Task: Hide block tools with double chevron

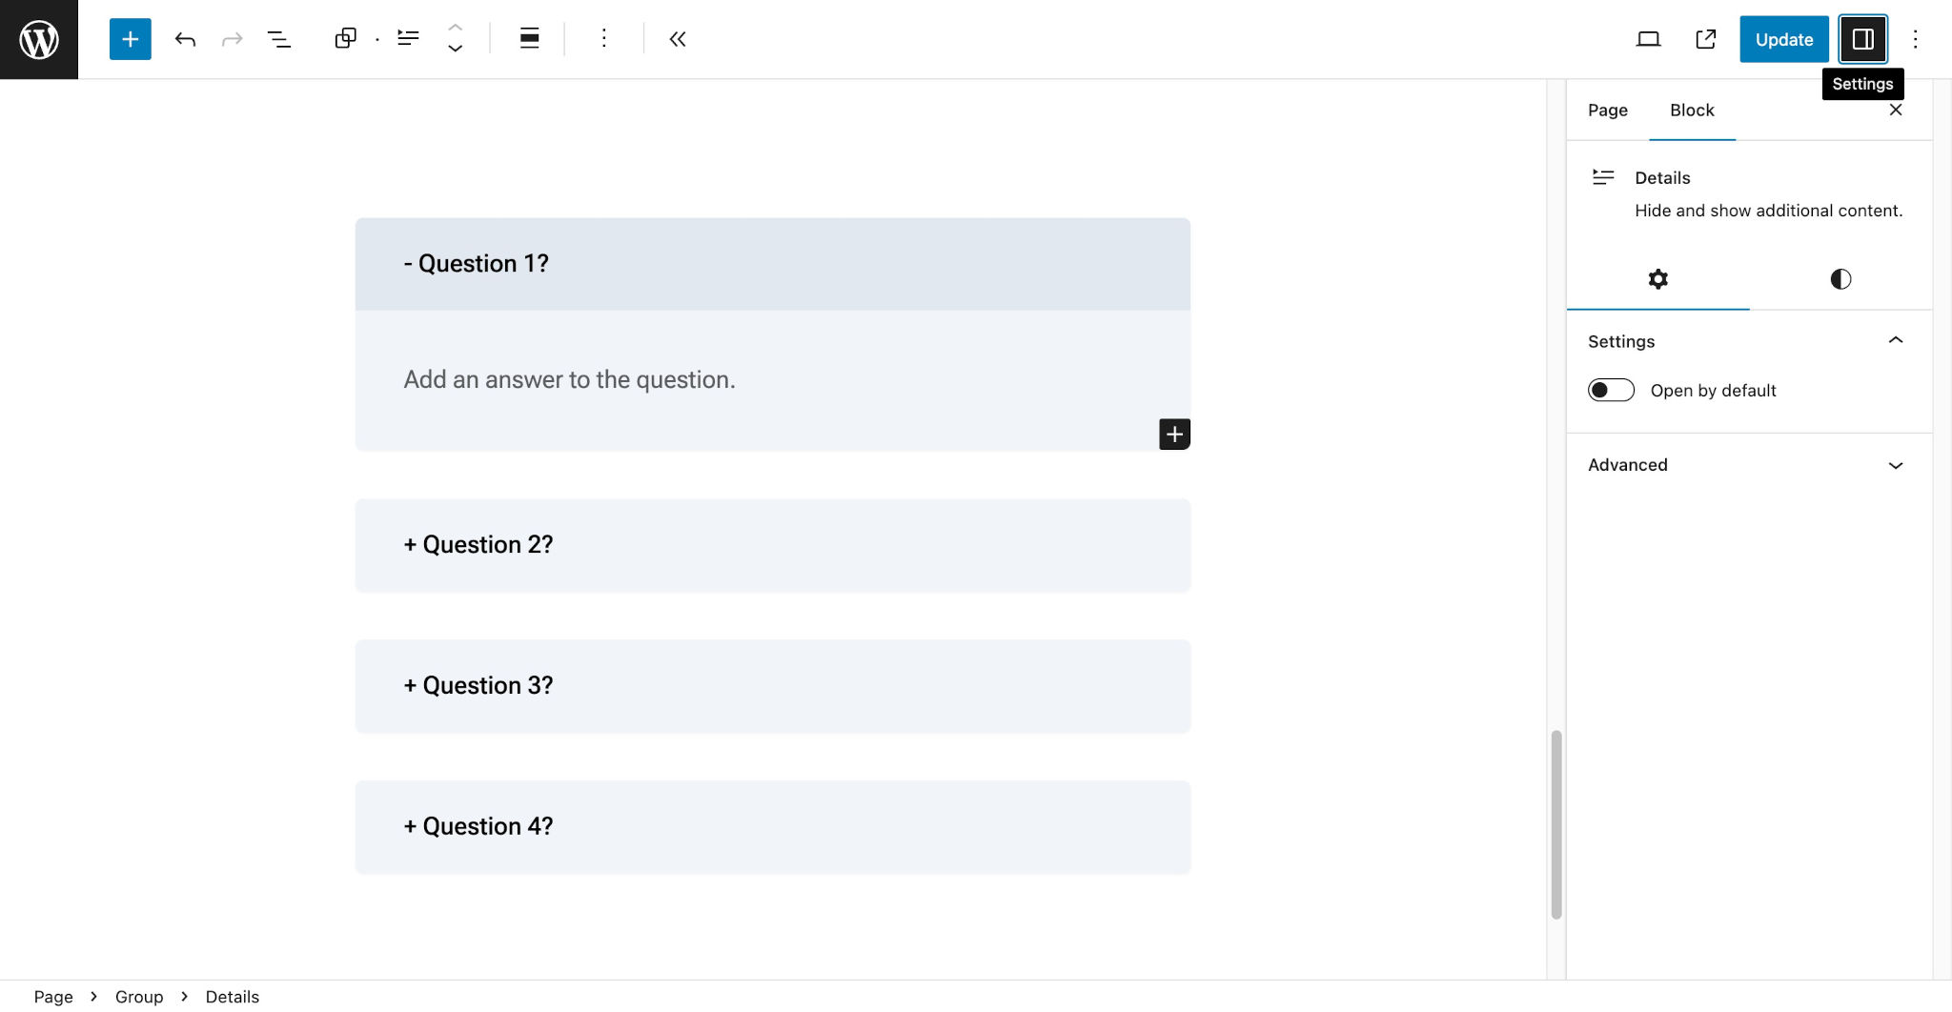Action: coord(678,39)
